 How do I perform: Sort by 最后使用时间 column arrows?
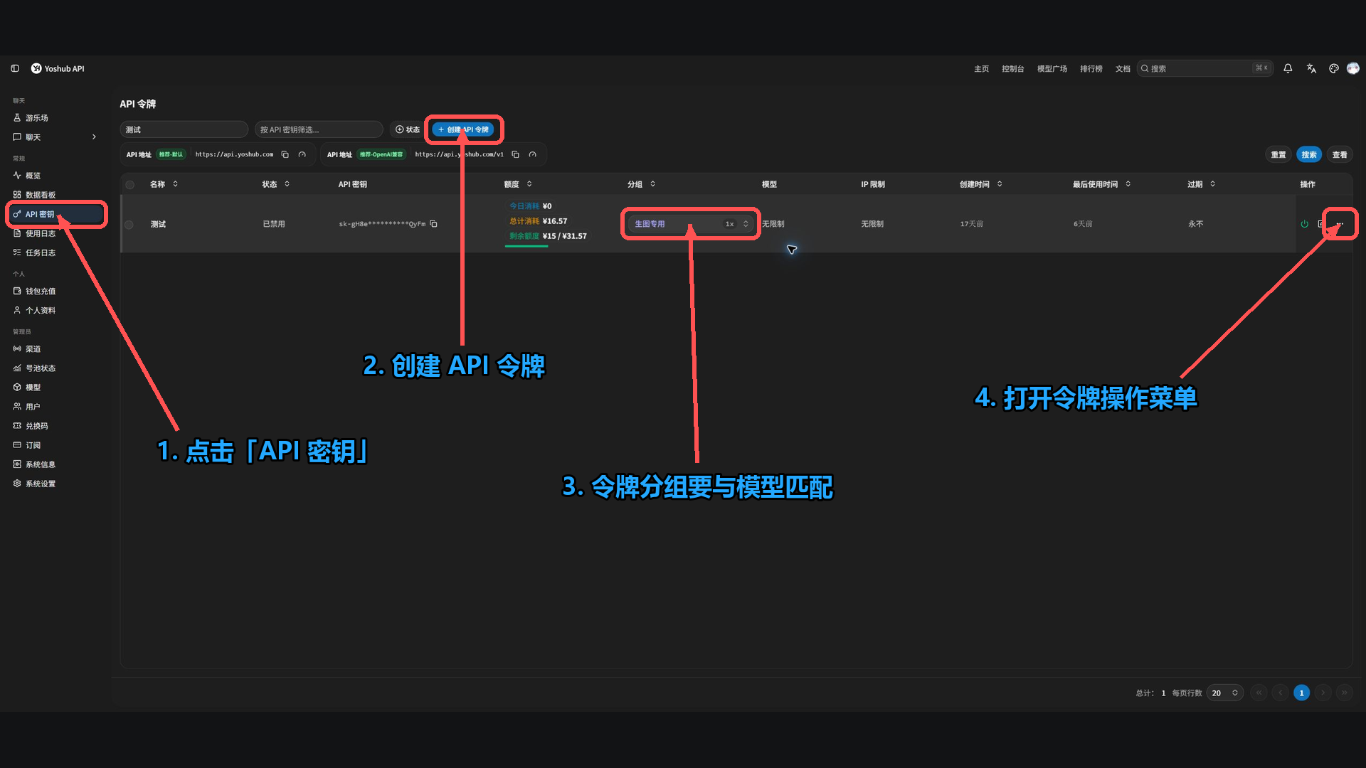pyautogui.click(x=1128, y=184)
